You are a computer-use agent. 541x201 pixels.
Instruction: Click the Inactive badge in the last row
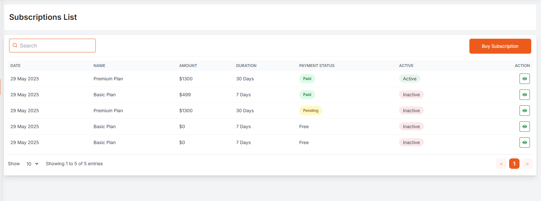tap(411, 142)
